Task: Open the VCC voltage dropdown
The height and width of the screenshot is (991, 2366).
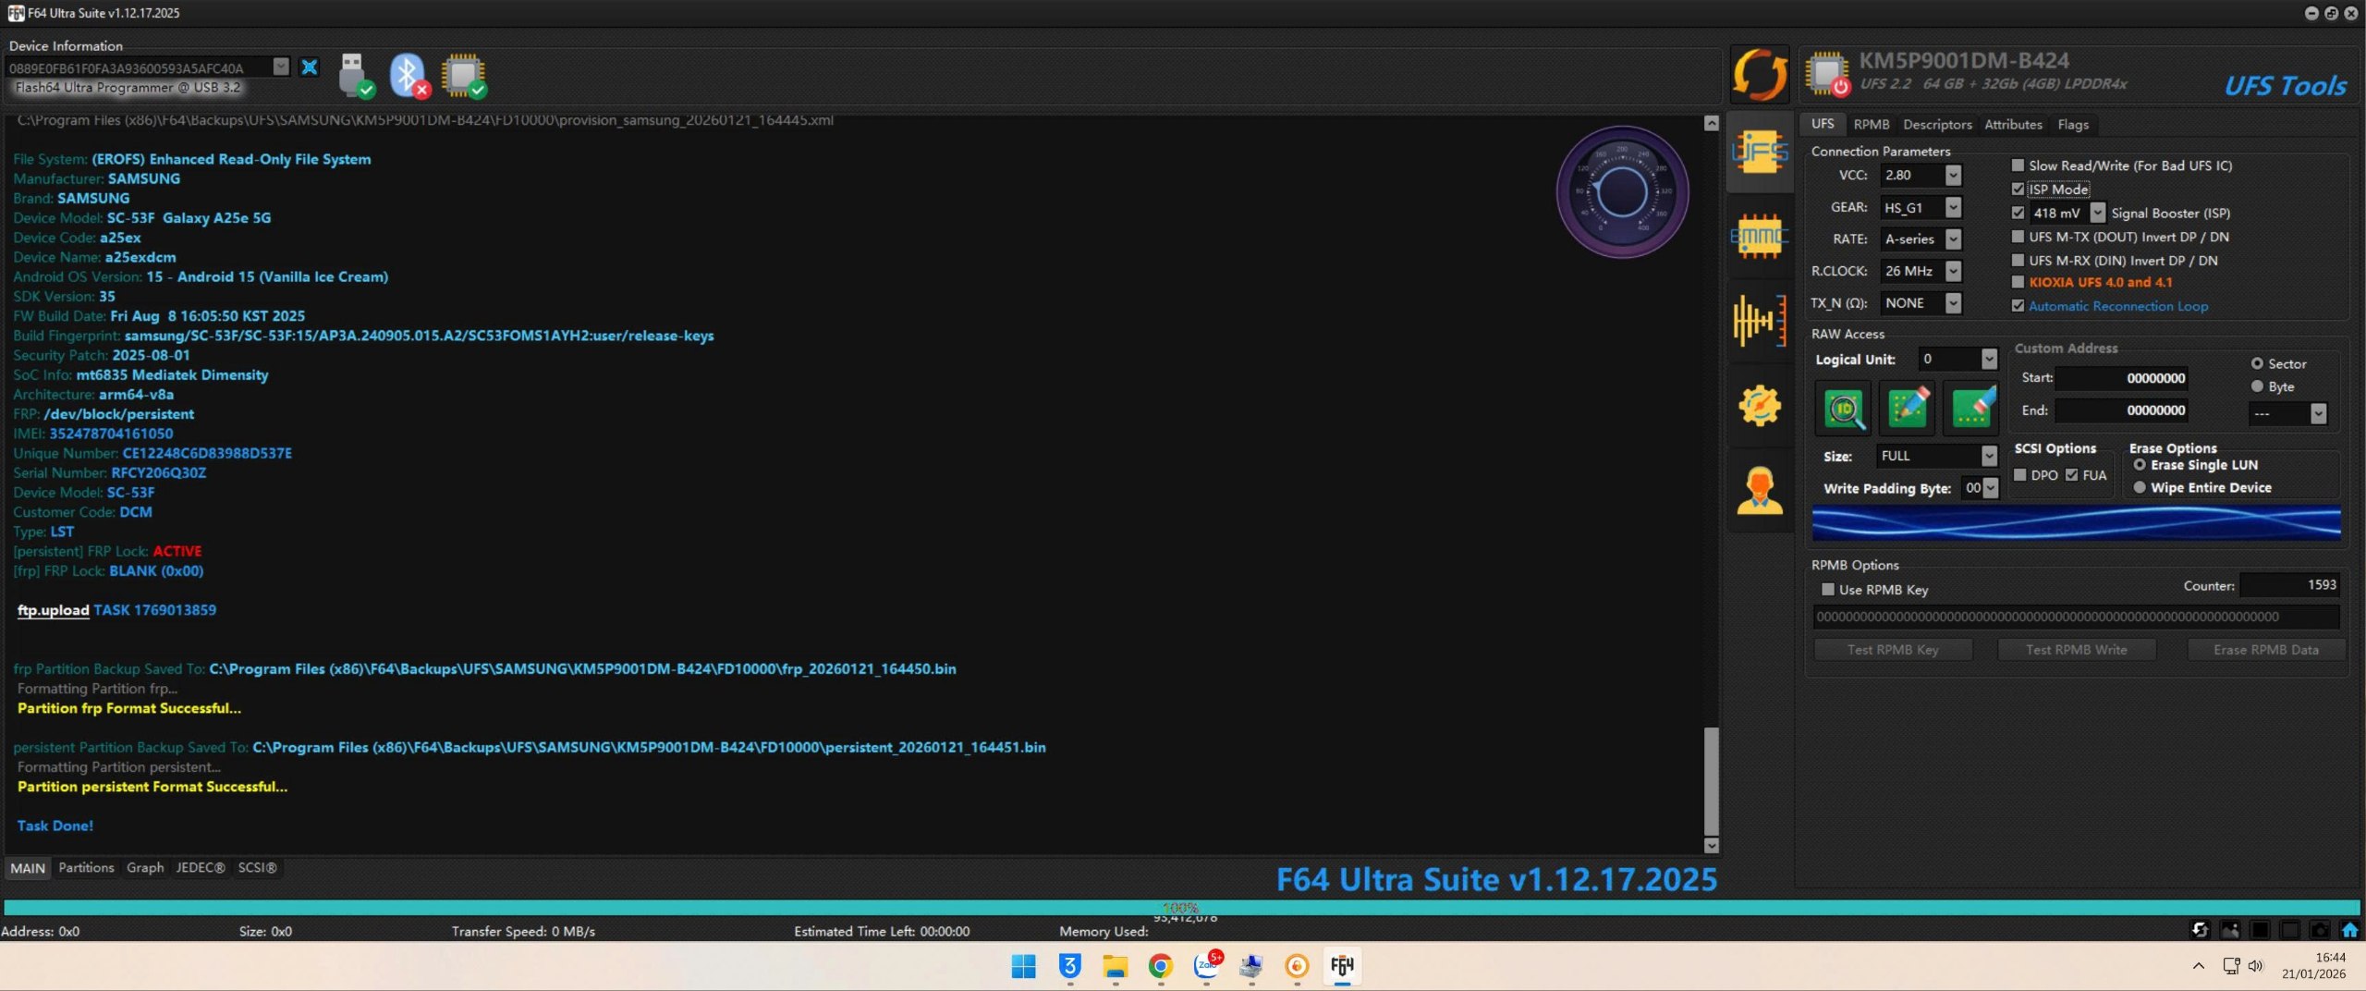Action: pos(1953,175)
